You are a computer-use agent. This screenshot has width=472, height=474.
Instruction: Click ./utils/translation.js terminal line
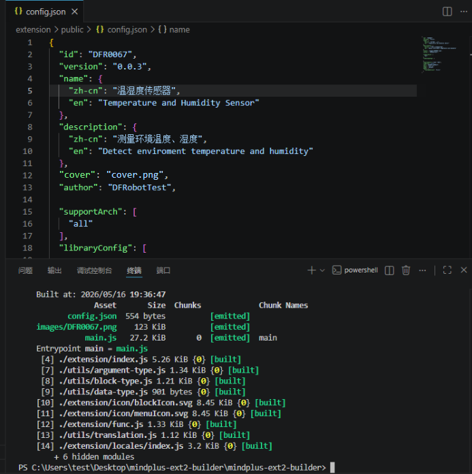143,435
